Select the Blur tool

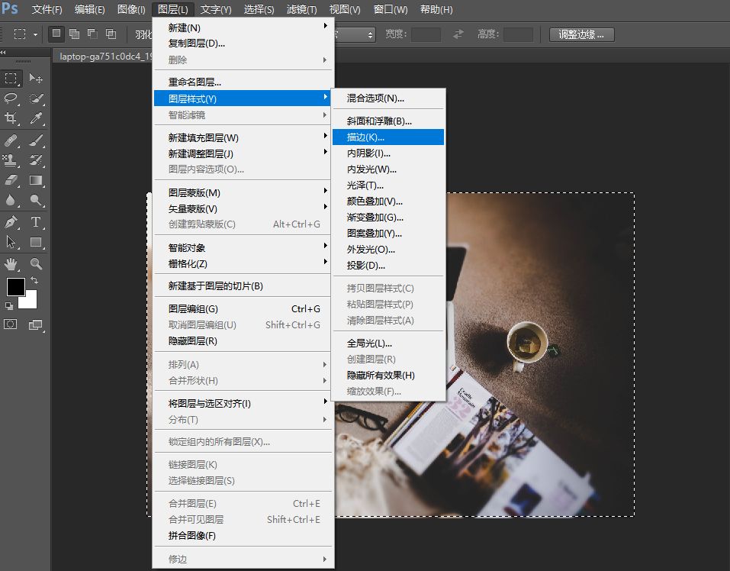click(x=11, y=200)
